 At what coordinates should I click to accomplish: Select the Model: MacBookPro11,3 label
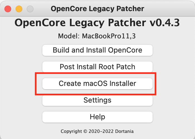click(97, 36)
